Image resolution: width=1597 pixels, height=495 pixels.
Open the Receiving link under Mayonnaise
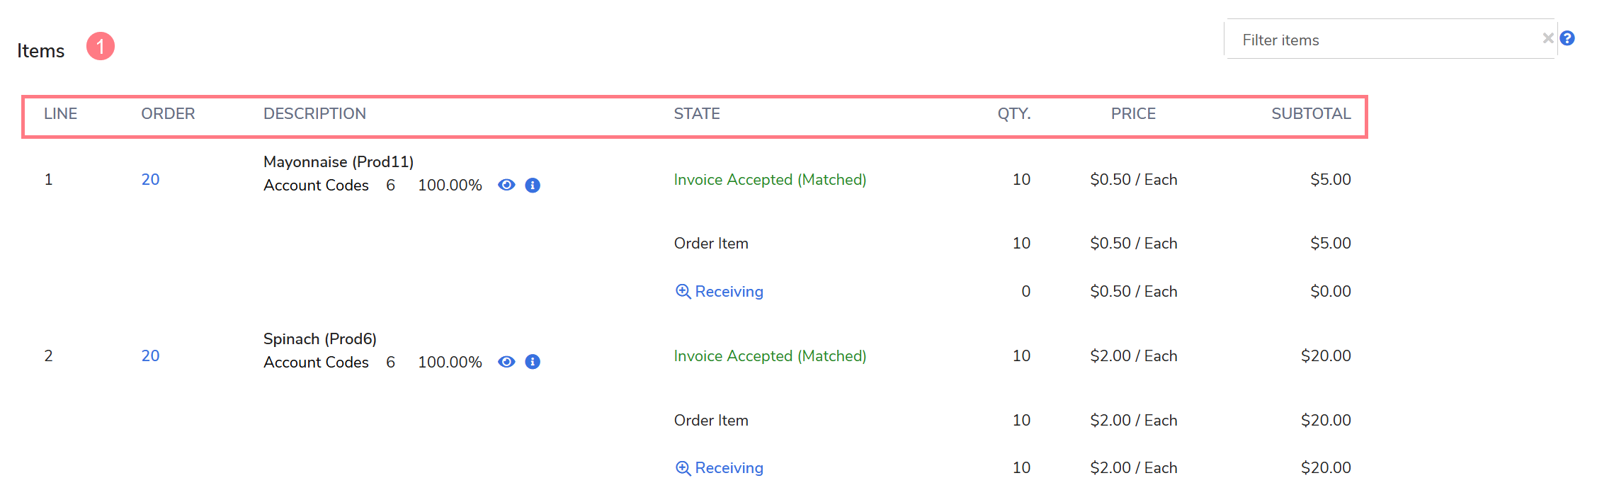click(729, 291)
